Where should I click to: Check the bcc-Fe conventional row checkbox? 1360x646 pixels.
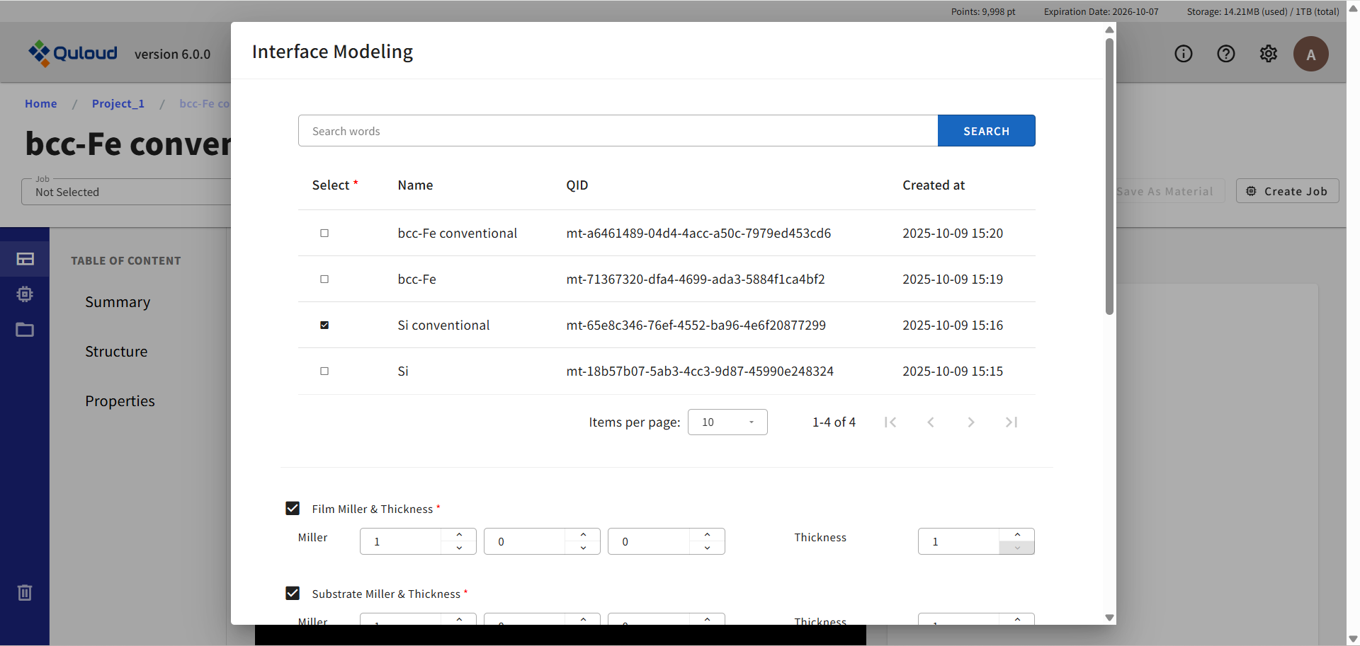[x=324, y=233]
